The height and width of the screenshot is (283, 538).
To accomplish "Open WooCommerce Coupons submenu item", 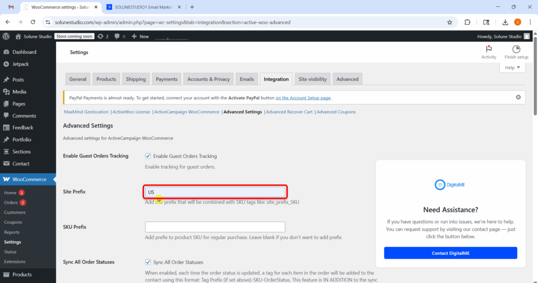I will pyautogui.click(x=13, y=222).
